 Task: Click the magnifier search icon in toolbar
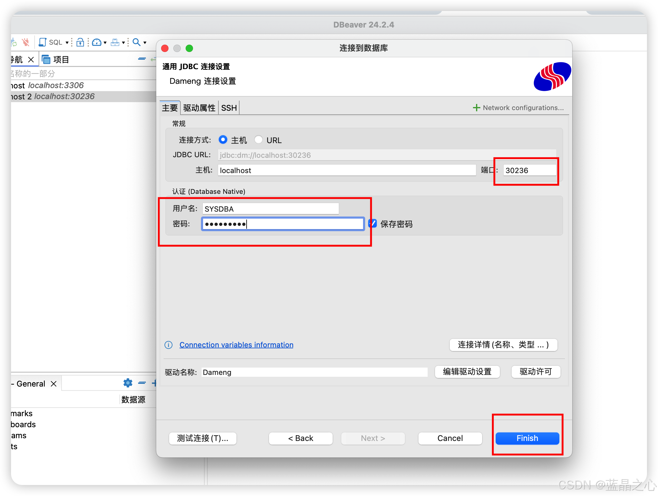(x=136, y=42)
